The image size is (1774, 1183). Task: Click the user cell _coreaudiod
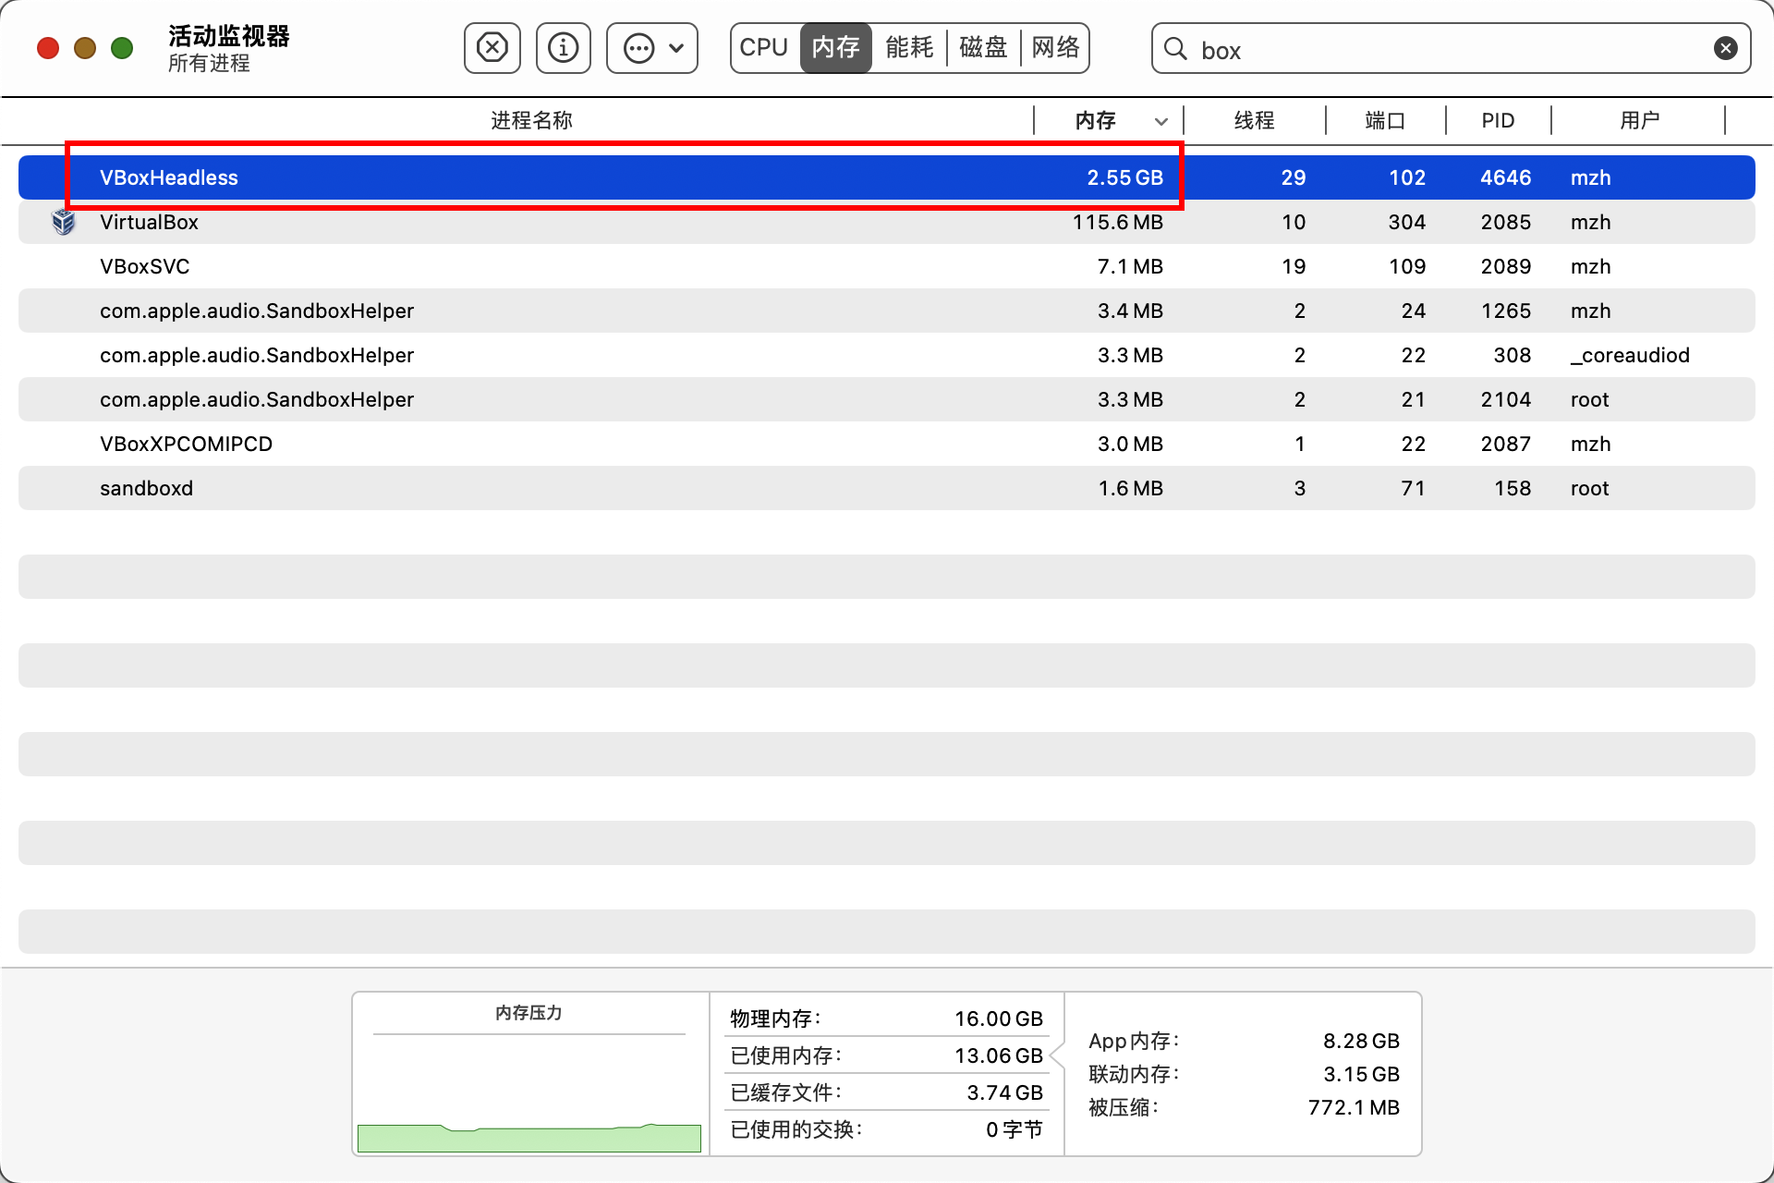click(x=1630, y=355)
